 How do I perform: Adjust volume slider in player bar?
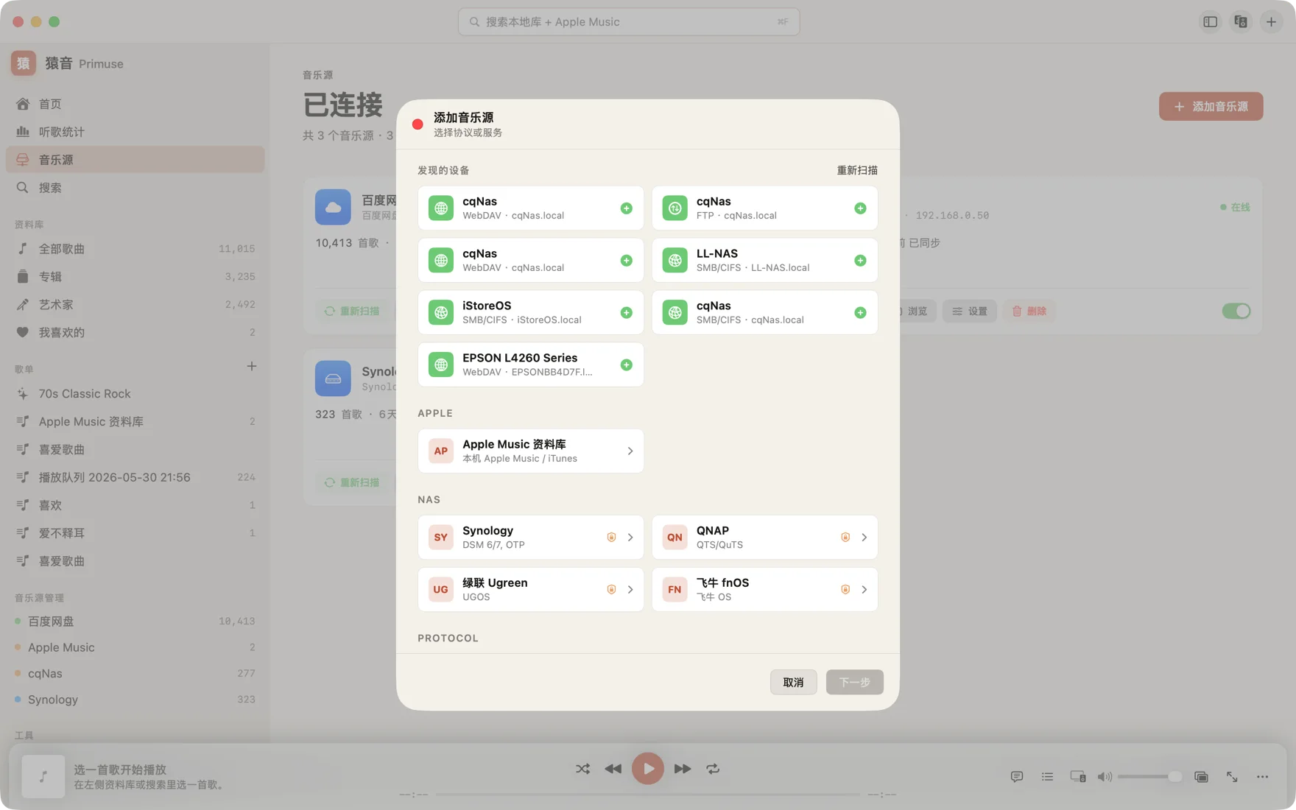[1149, 777]
